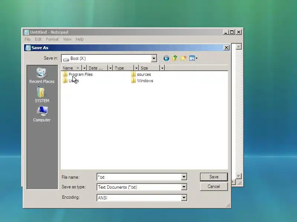Screen dimensions: 297x222
Task: Go back using the blue Back arrow icon
Action: (x=166, y=58)
